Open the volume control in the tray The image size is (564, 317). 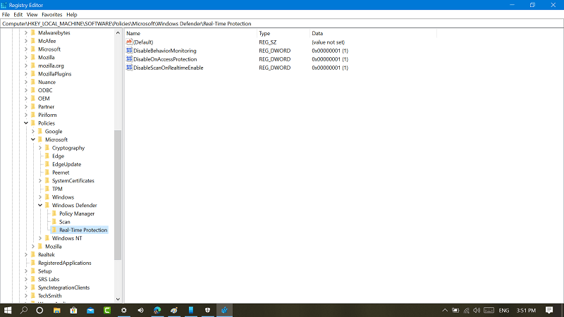pyautogui.click(x=477, y=310)
